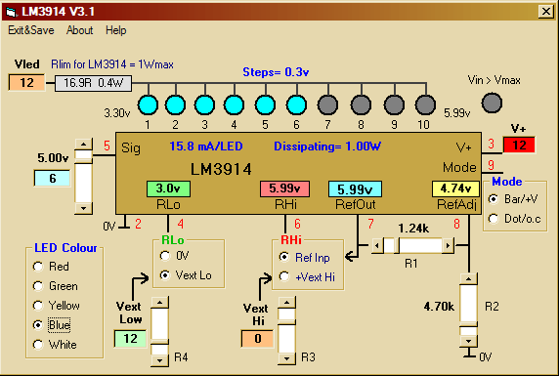Click the Vin > Vmax overflow LED
Screen dimensions: 559x376
click(492, 103)
